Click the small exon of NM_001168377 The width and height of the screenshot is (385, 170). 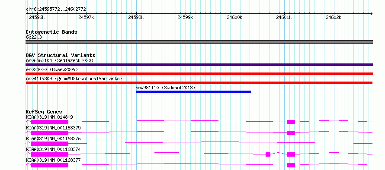click(x=291, y=165)
